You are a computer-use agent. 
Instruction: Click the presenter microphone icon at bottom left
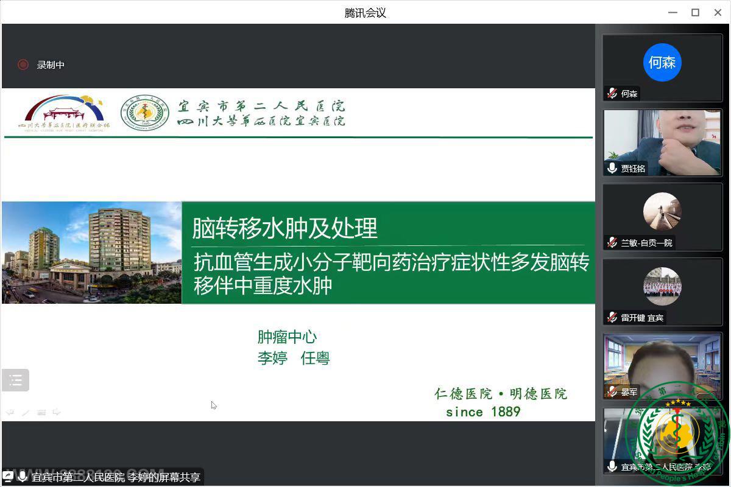pyautogui.click(x=23, y=477)
